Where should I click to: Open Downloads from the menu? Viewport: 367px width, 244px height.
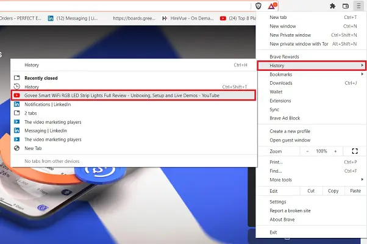tap(312, 83)
